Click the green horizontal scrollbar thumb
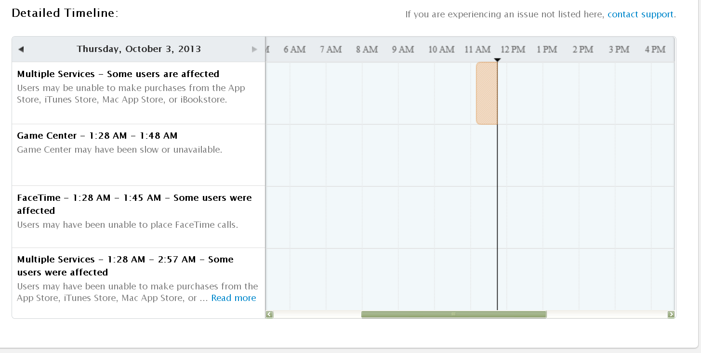 453,314
